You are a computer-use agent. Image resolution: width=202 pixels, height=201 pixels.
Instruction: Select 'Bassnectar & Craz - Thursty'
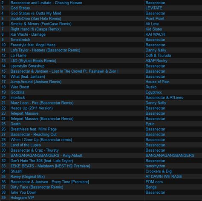click(35, 150)
